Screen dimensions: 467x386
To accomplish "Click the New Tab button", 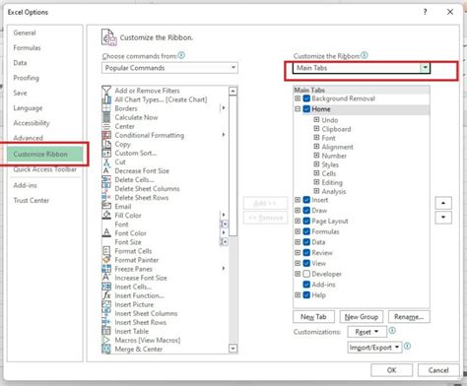I will click(313, 317).
